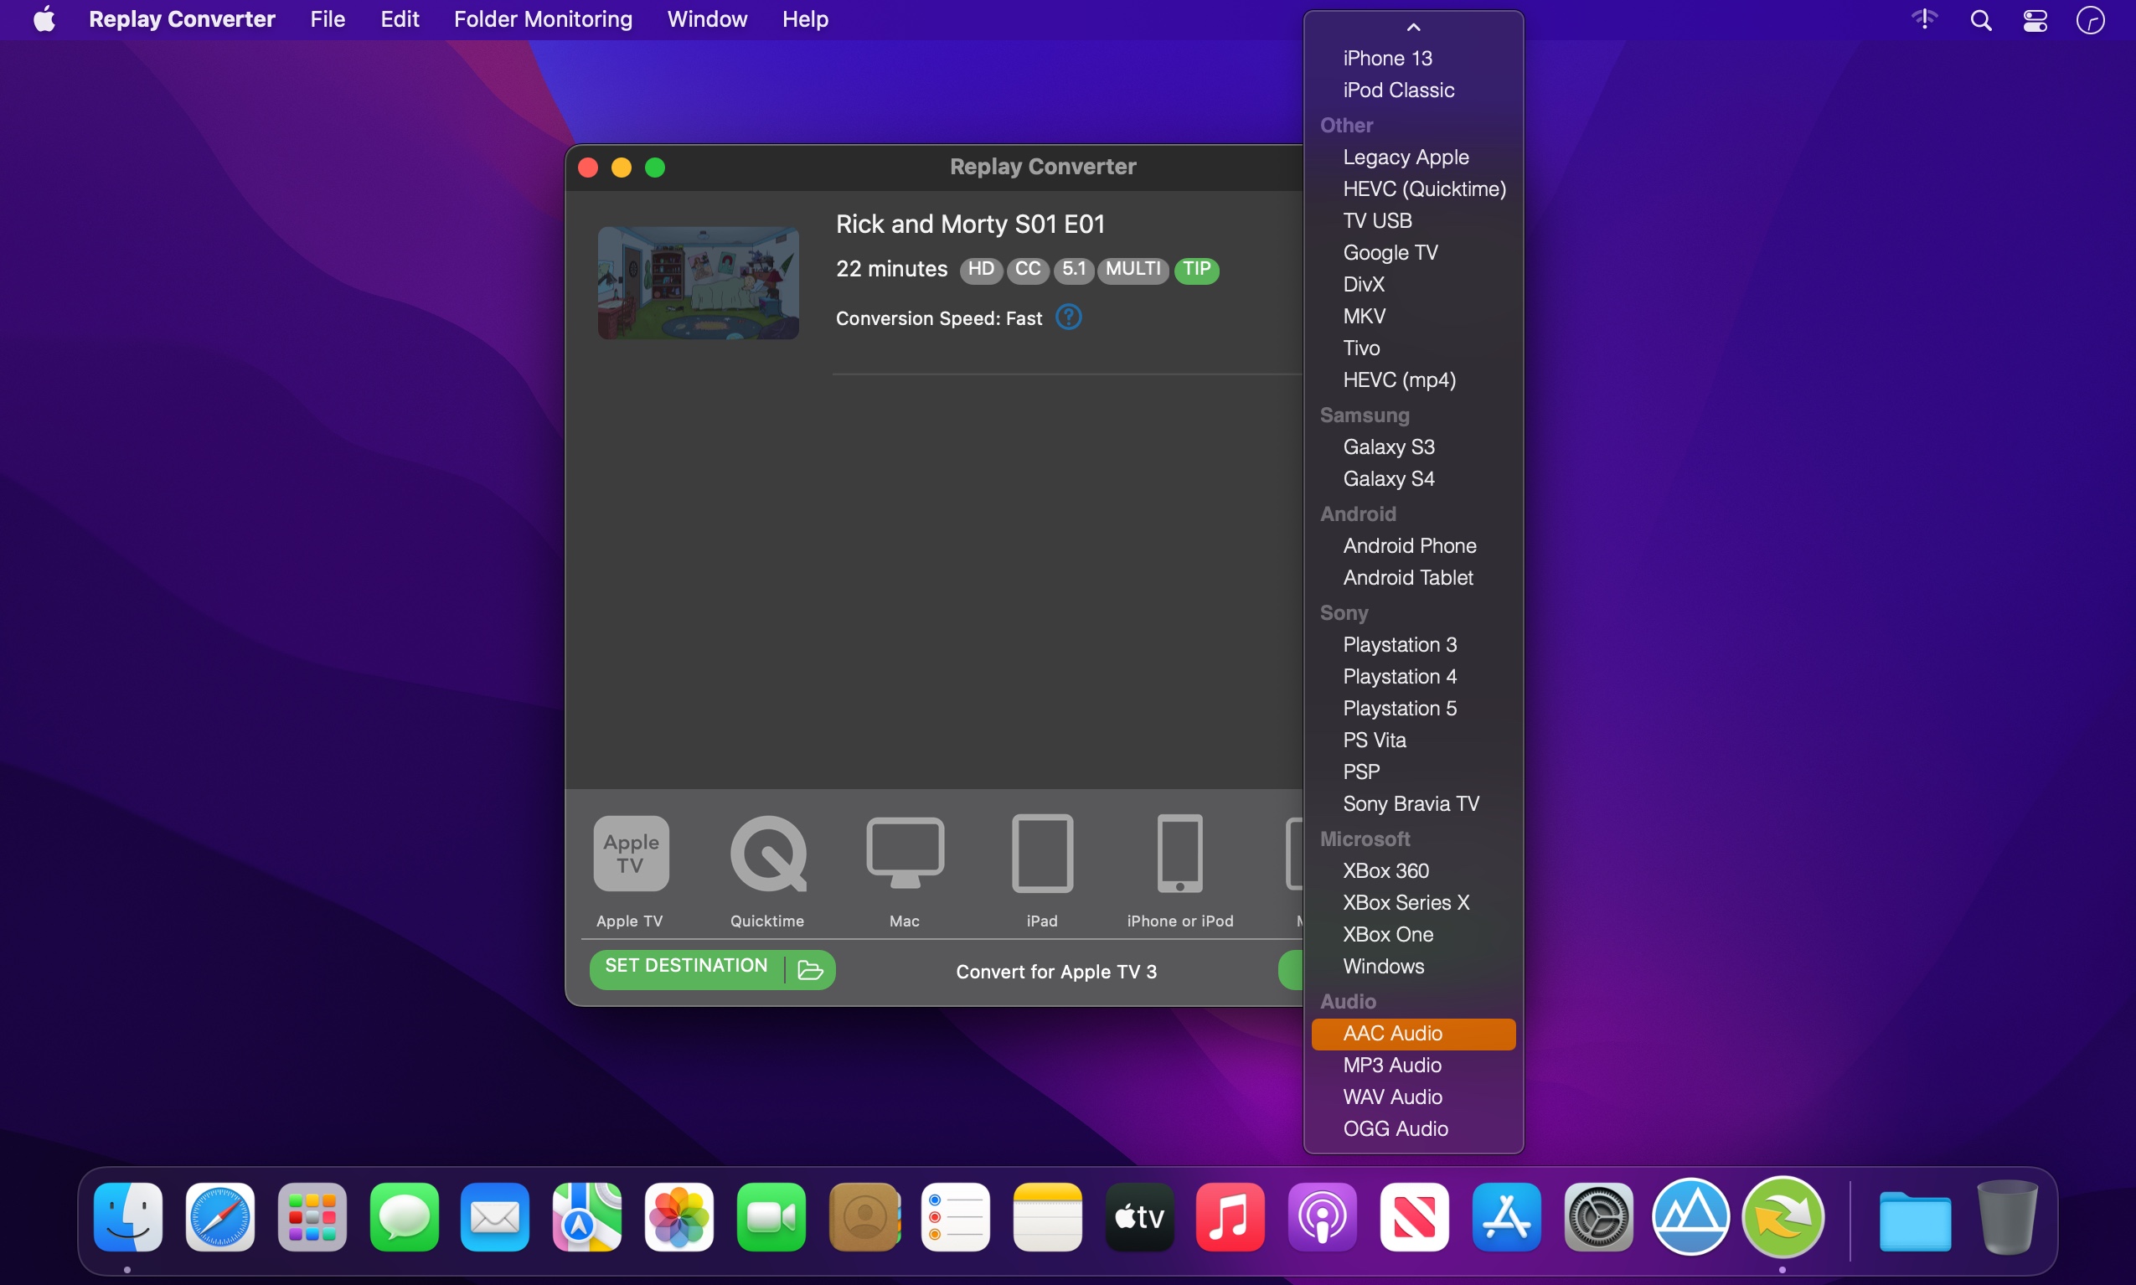Open the Replay Converter app menu
The width and height of the screenshot is (2136, 1285).
pyautogui.click(x=182, y=19)
